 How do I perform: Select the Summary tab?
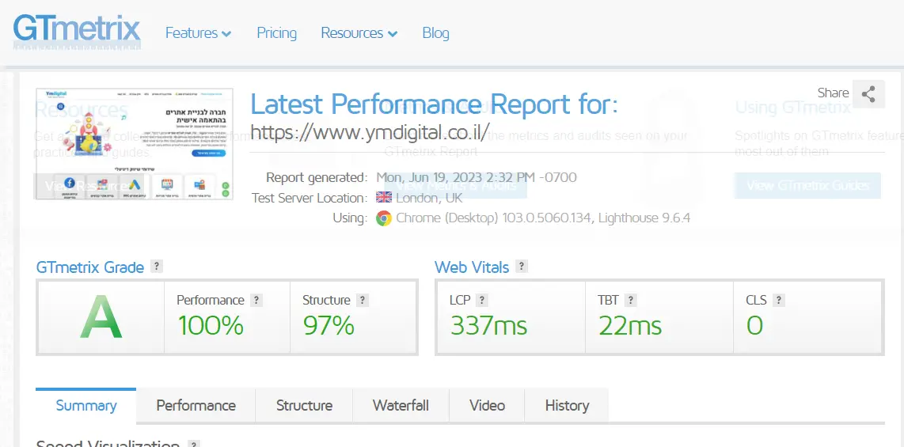(86, 406)
